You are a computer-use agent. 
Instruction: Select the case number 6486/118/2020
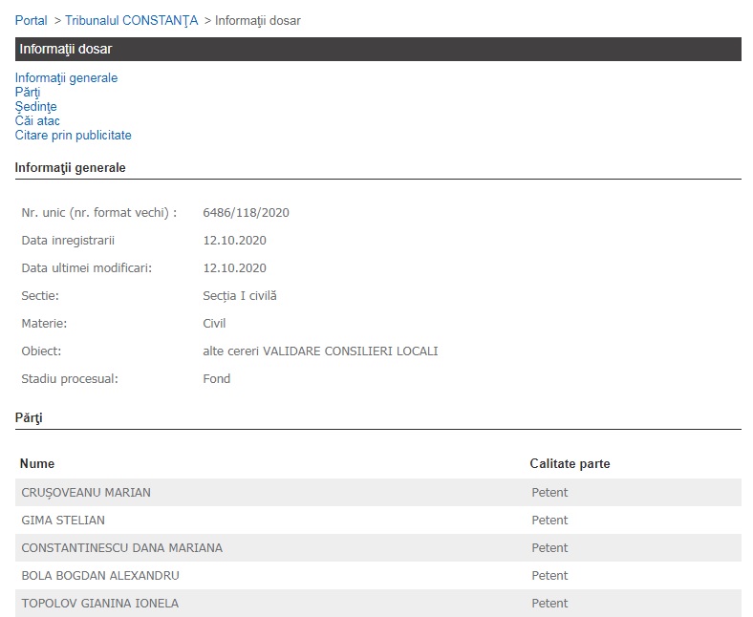coord(246,213)
